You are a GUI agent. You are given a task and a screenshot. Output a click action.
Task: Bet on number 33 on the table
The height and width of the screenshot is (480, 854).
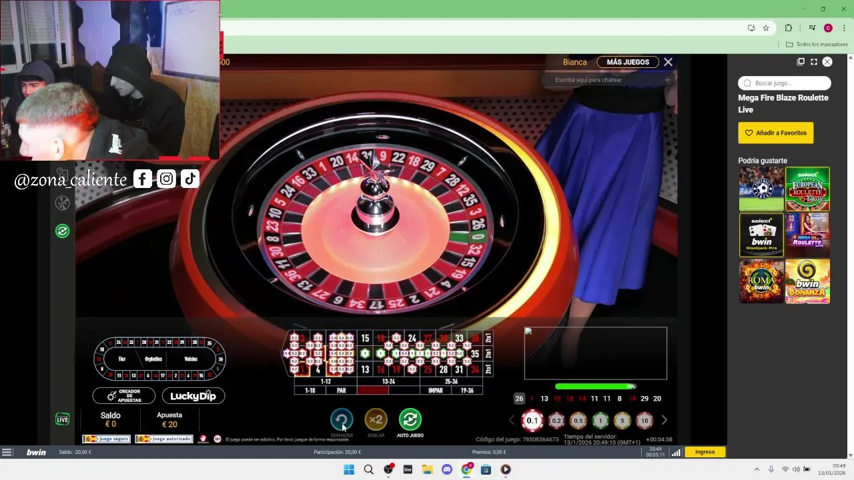[459, 338]
